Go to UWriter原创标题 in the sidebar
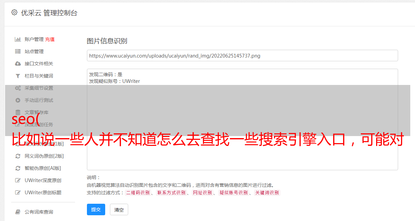 pyautogui.click(x=43, y=193)
